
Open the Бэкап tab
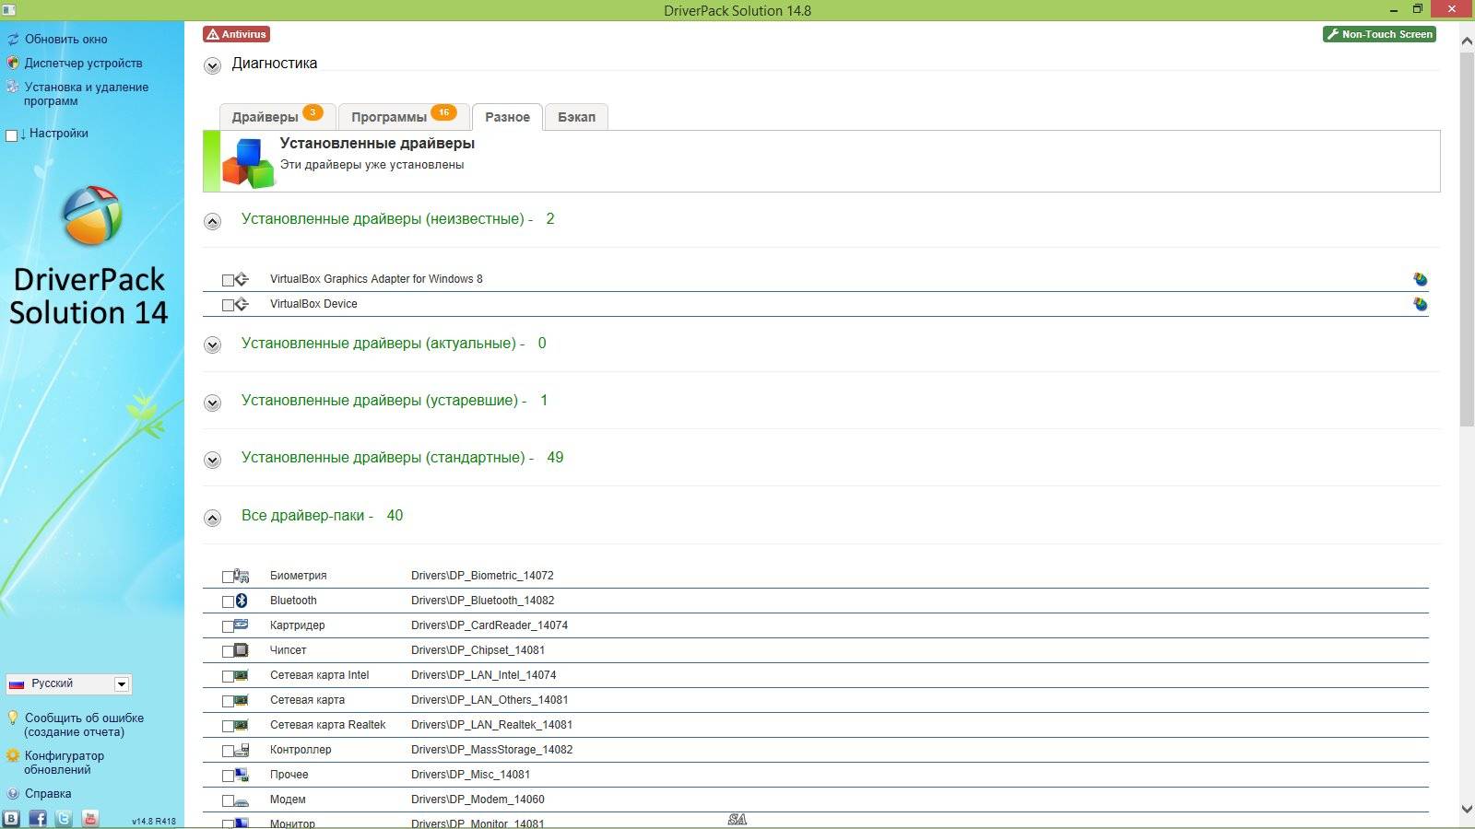pos(576,116)
